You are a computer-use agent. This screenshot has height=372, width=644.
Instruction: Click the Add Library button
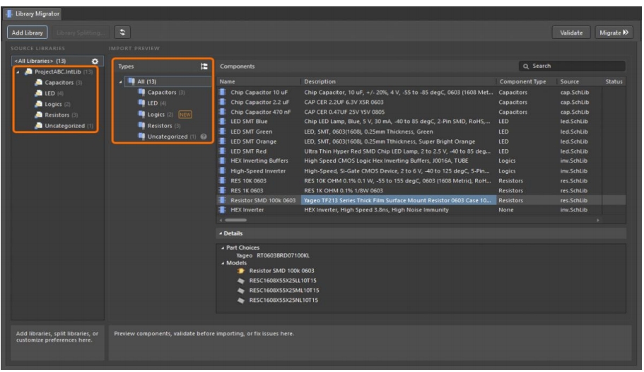pyautogui.click(x=27, y=33)
